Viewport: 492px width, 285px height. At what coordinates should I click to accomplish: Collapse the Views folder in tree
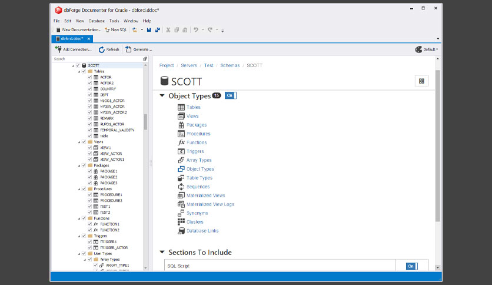click(79, 142)
